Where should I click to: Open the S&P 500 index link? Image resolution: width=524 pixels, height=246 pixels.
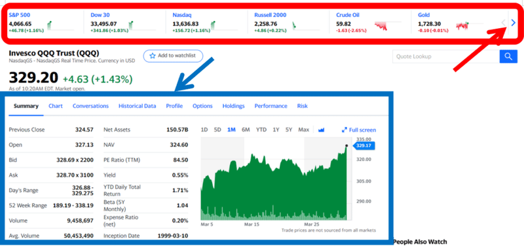pos(20,15)
